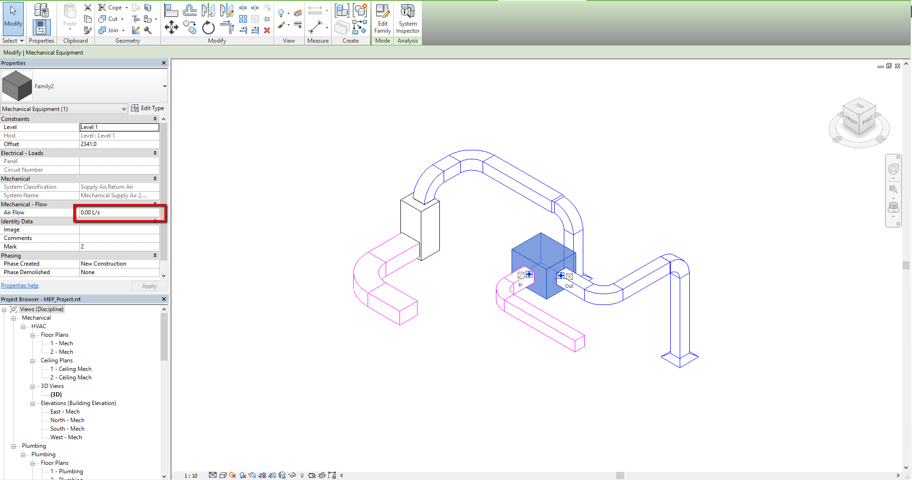Click Edit Family in the Mode panel
The image size is (912, 480).
382,19
